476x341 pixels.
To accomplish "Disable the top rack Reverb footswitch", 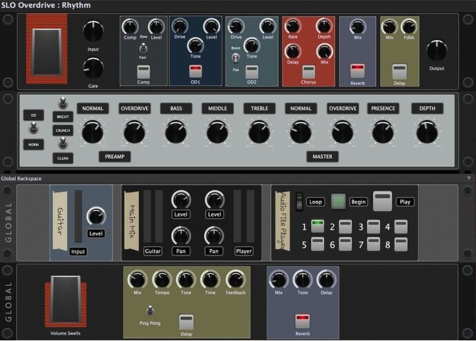I will pos(357,70).
